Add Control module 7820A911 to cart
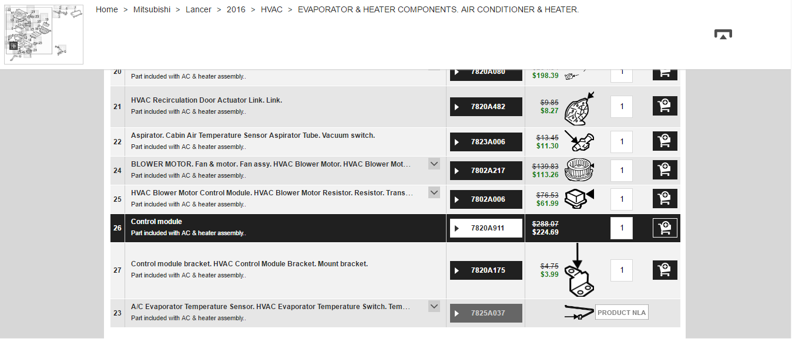The width and height of the screenshot is (792, 339). click(665, 228)
